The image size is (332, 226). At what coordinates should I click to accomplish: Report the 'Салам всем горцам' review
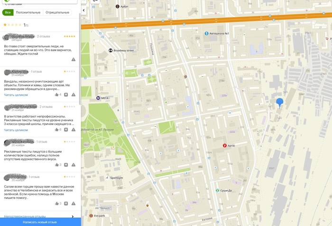click(74, 203)
